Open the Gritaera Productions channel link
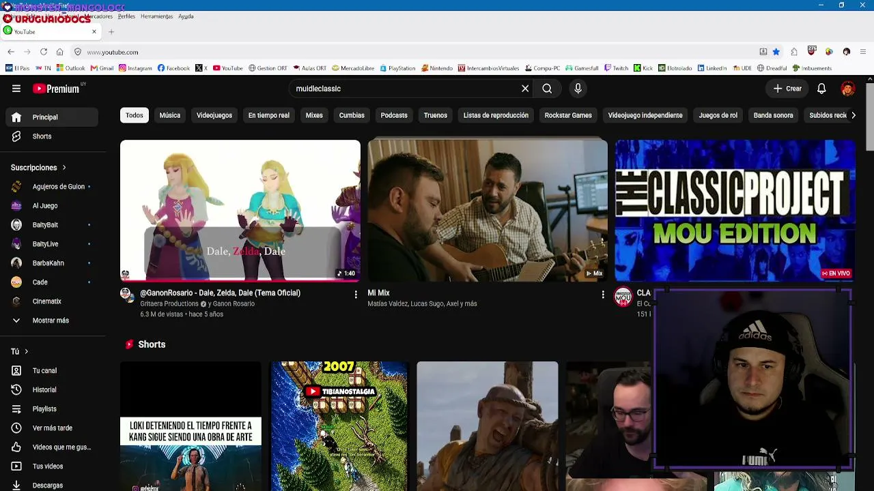This screenshot has width=874, height=491. 169,304
